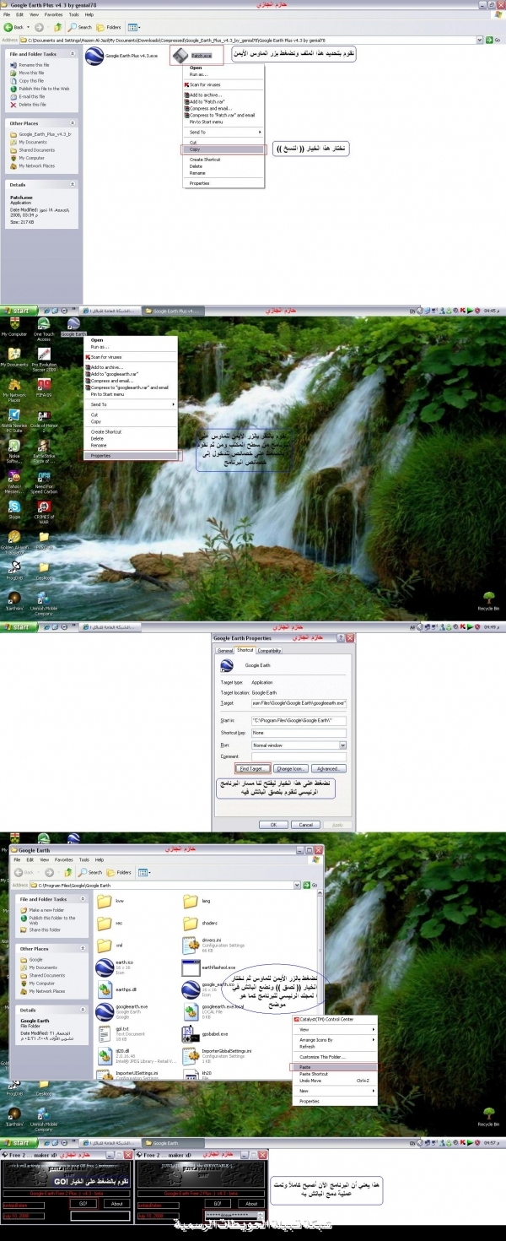Select Google Earth Plus v4.3.exe file icon
The image size is (506, 1241).
(x=94, y=56)
